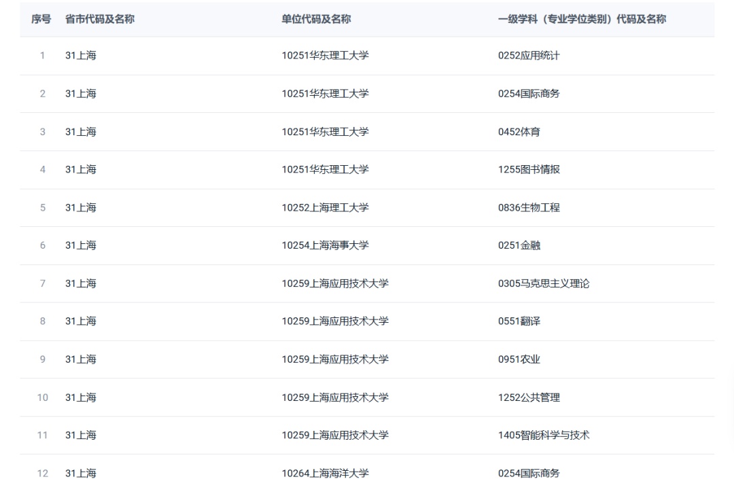Select 1405智能科学与技术 cell

tap(544, 436)
